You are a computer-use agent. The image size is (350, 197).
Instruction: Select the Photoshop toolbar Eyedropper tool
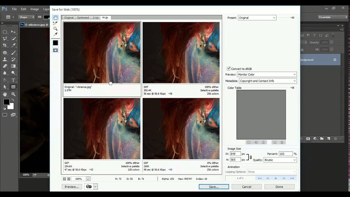(x=13, y=45)
